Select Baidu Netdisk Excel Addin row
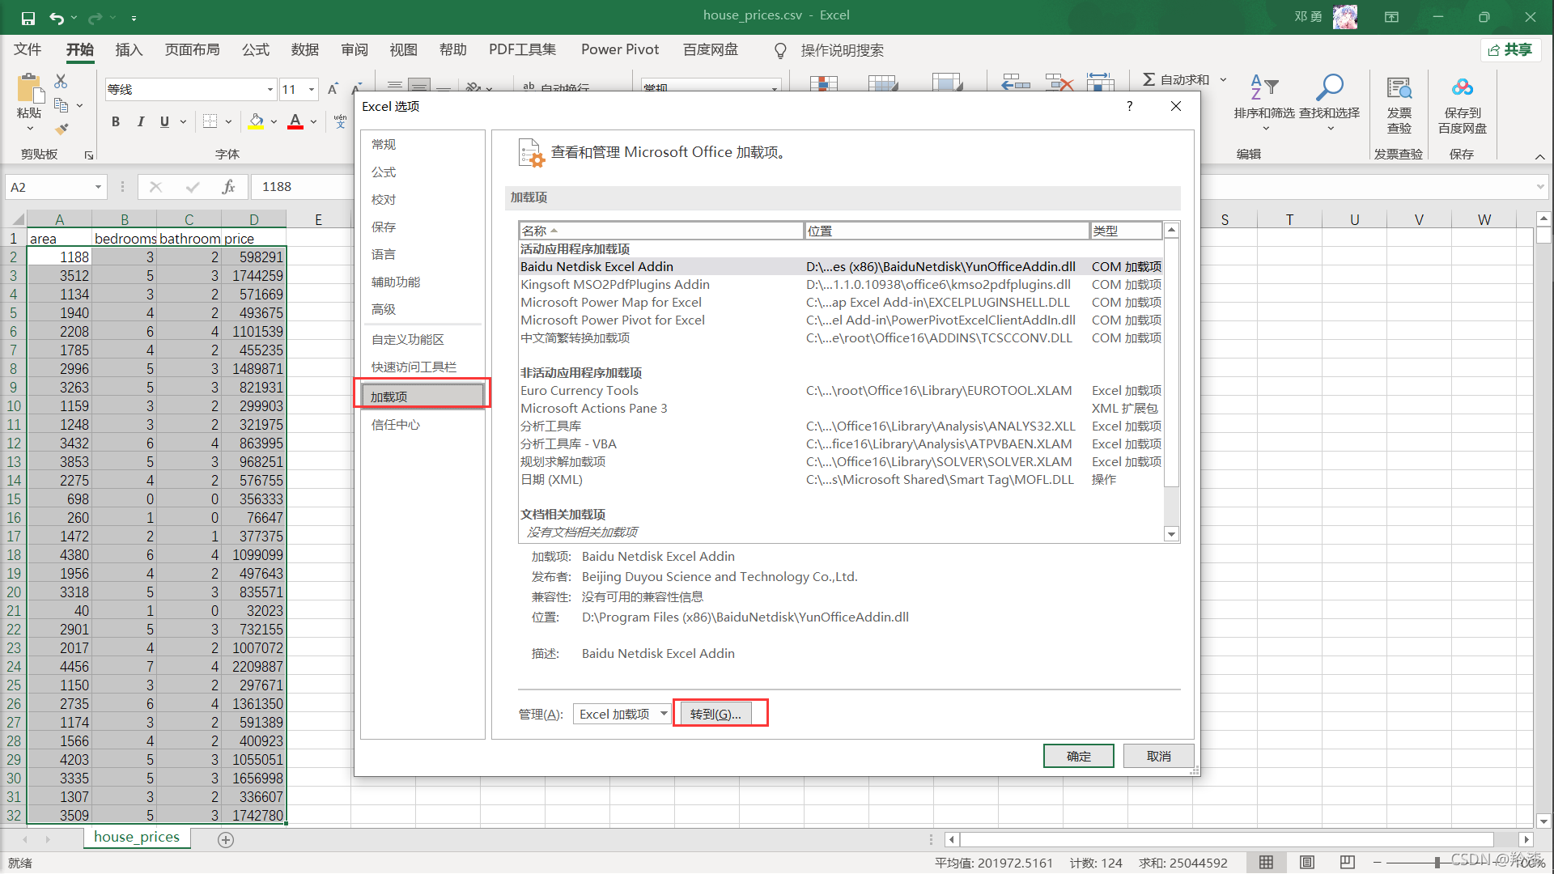This screenshot has height=874, width=1554. 840,267
